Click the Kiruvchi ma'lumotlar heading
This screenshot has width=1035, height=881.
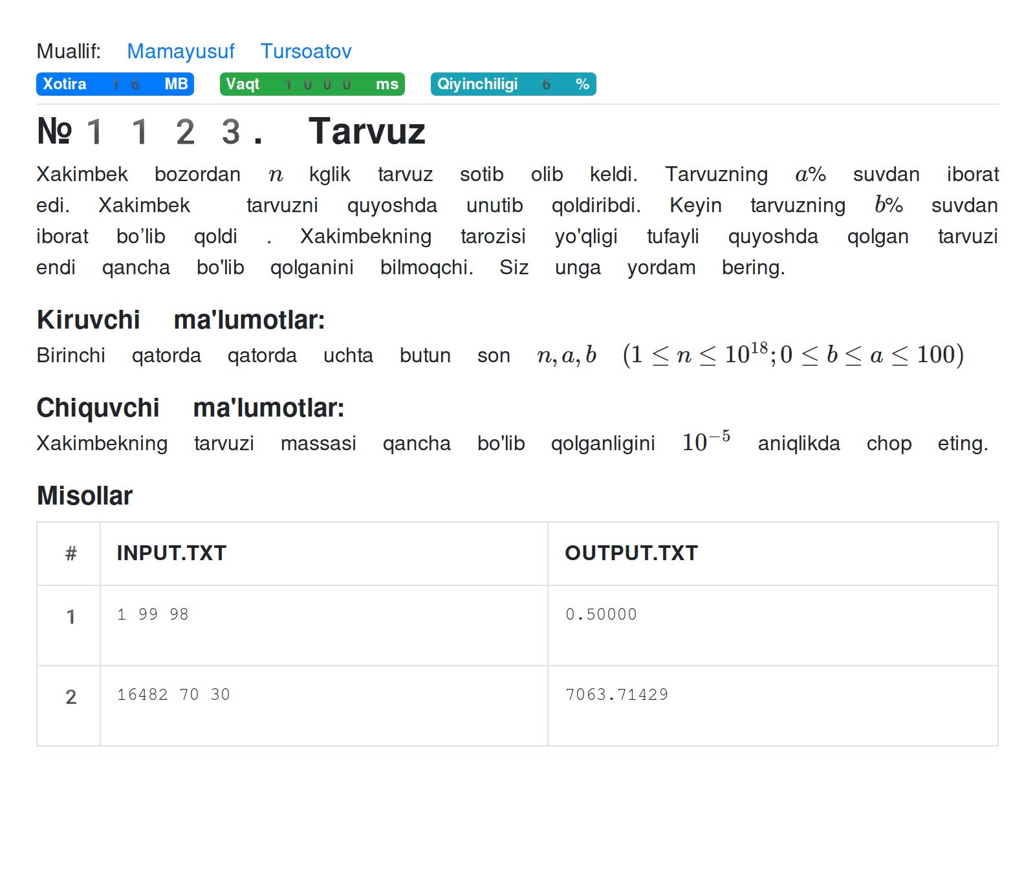click(x=180, y=320)
